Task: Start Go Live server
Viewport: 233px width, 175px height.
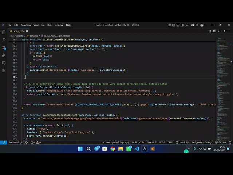Action: tap(221, 143)
